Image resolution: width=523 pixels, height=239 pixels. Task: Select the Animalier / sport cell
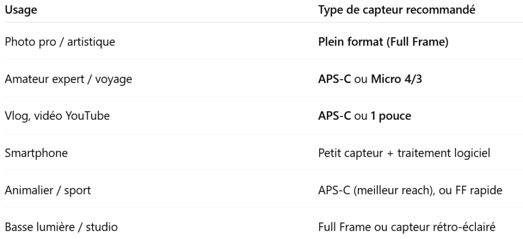click(x=47, y=190)
